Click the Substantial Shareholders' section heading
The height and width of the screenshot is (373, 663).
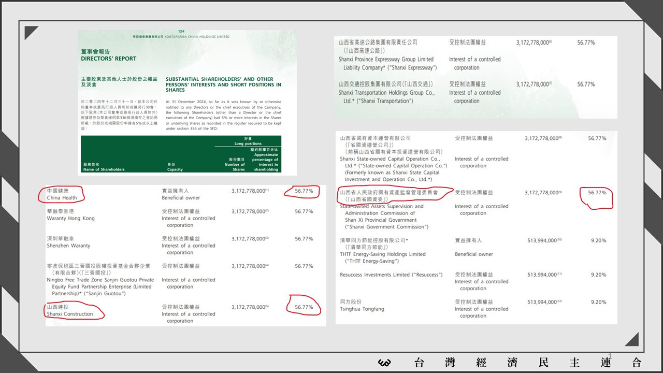223,84
